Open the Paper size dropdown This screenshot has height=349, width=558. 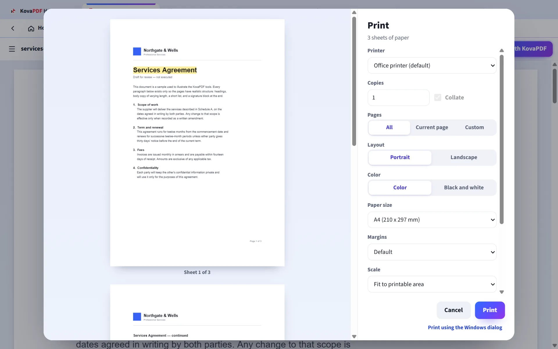pos(432,220)
